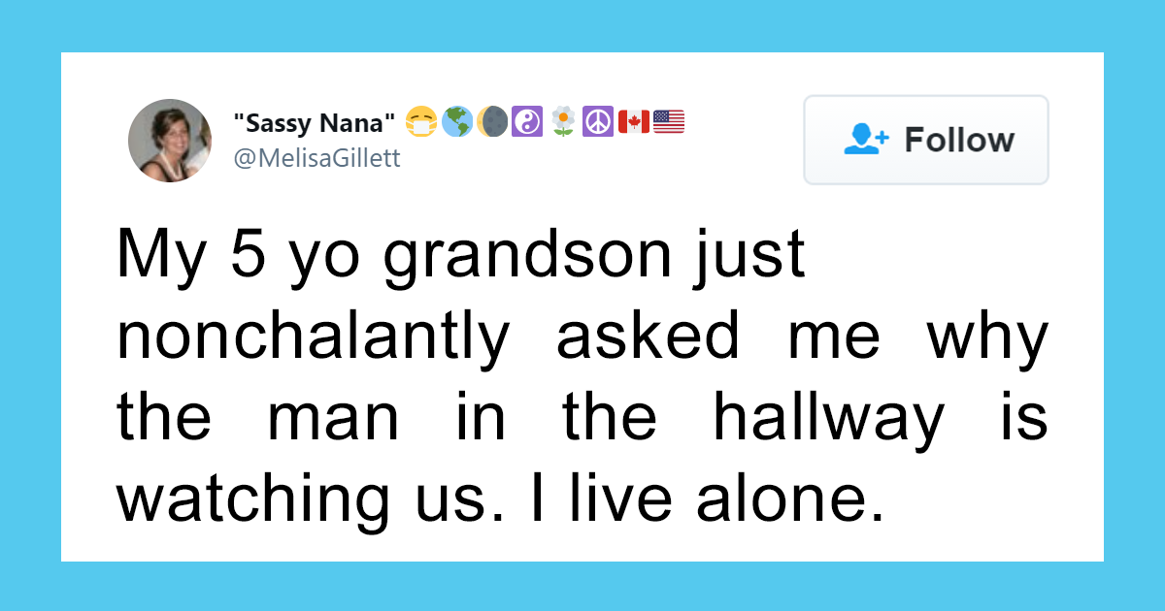
Task: Click the purple peace symbol emoji
Action: (598, 122)
